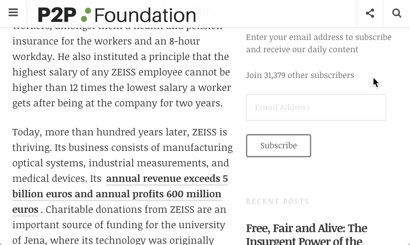Screen dimensions: 410x245
Task: Click the gets after being at the company line
Action: (x=117, y=103)
